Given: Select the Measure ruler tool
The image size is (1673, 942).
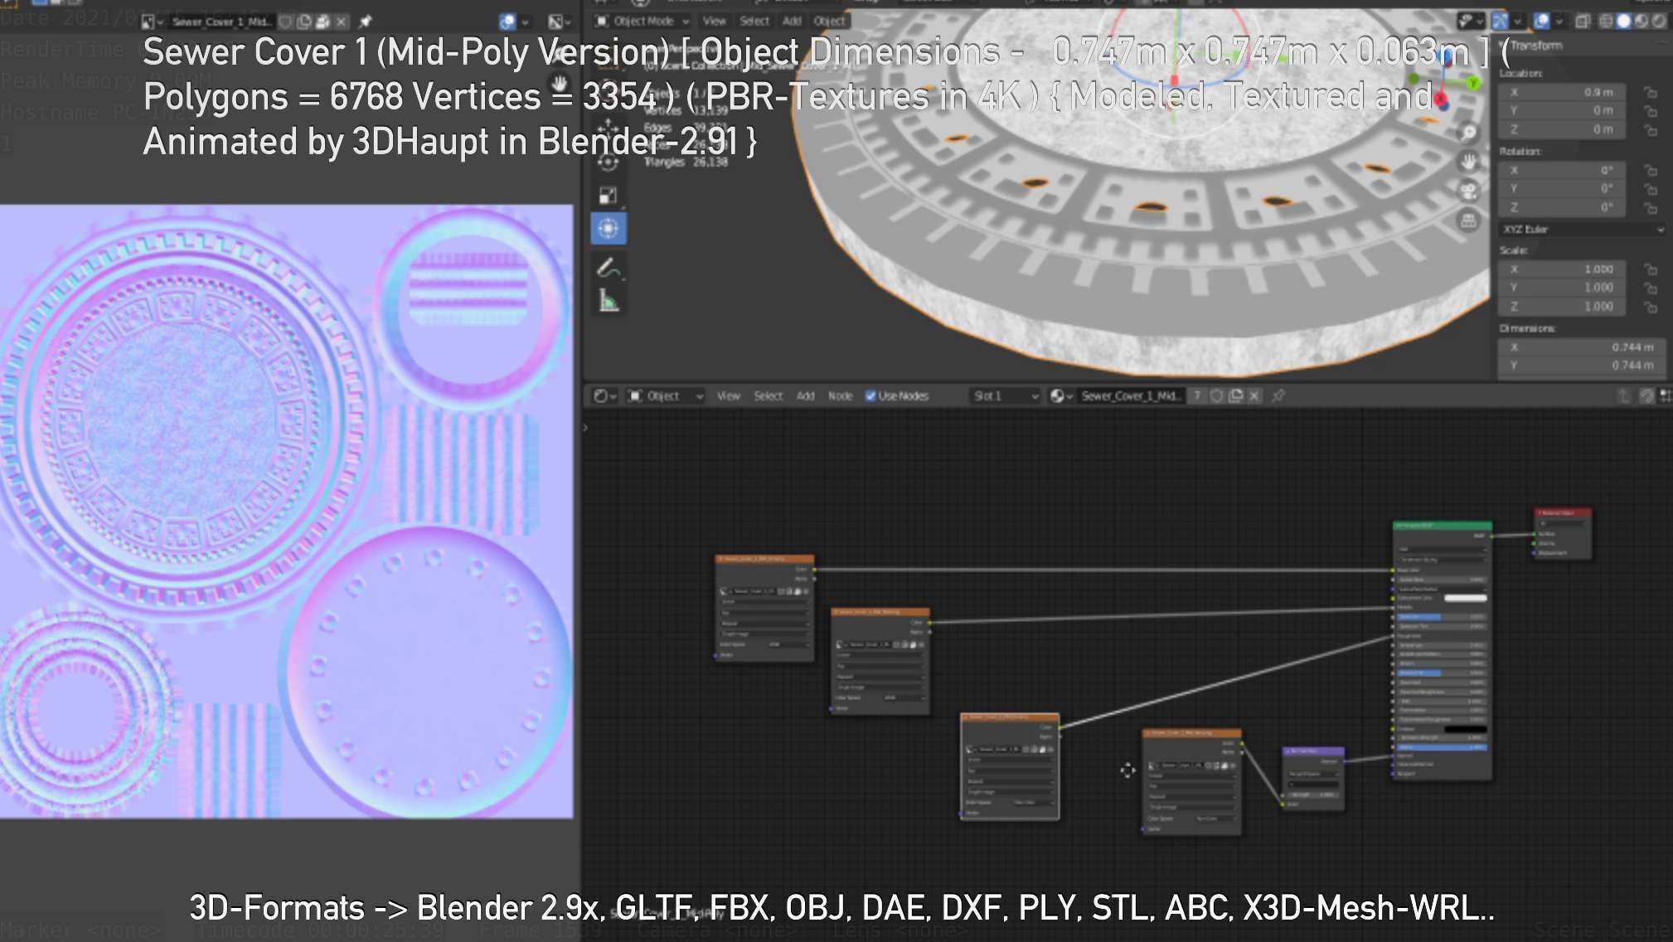Looking at the screenshot, I should 609,301.
